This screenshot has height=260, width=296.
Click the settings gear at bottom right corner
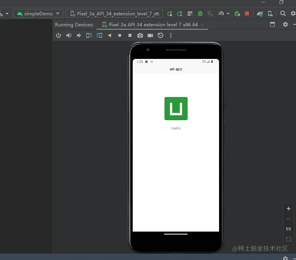pos(285,258)
